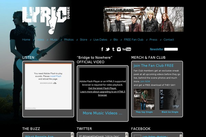Open the Tumblr social icon
The width and height of the screenshot is (206, 137).
(113, 49)
